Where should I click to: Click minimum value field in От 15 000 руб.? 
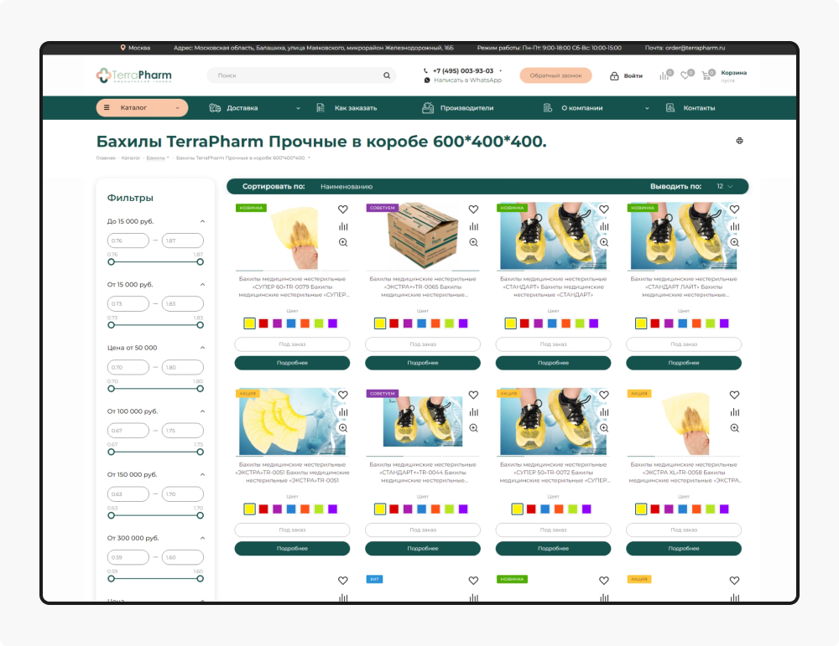tap(128, 303)
